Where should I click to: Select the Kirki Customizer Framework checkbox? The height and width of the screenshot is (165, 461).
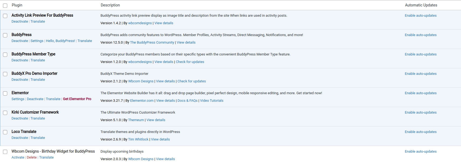[x=5, y=113]
